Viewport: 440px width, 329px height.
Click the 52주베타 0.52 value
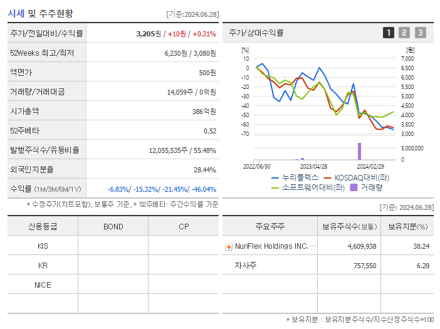point(210,131)
